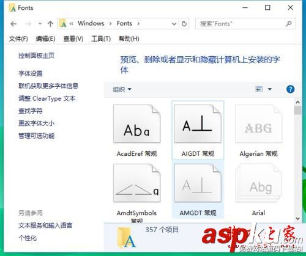Select the AcadEref font thumbnail

pos(136,123)
